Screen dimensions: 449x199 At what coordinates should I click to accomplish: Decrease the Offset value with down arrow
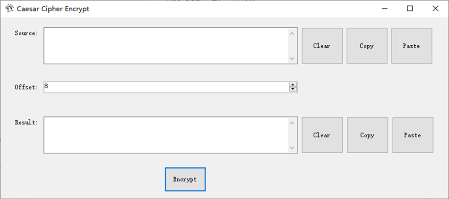(293, 90)
